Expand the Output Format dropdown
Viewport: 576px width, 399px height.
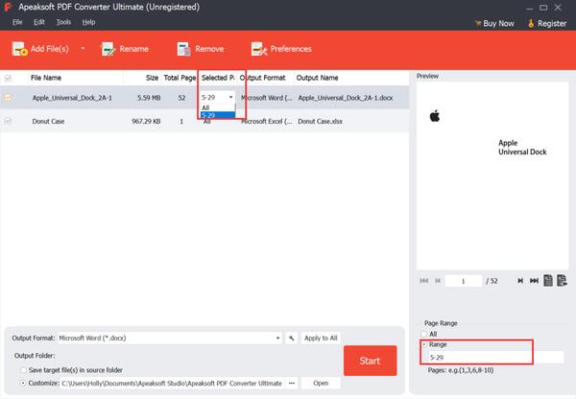click(278, 338)
